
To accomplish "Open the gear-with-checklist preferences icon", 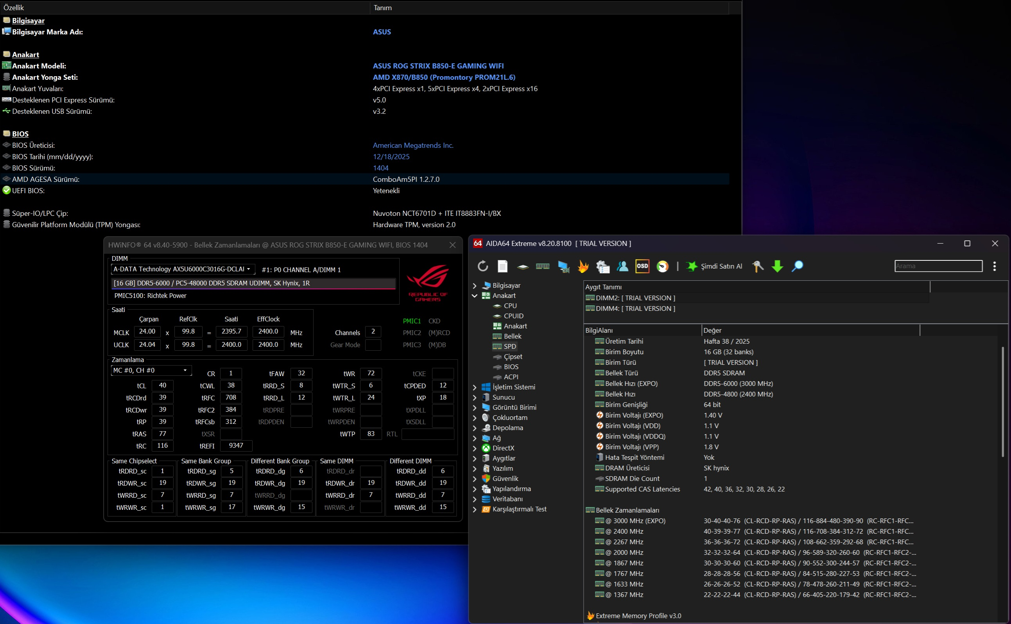I will point(602,267).
